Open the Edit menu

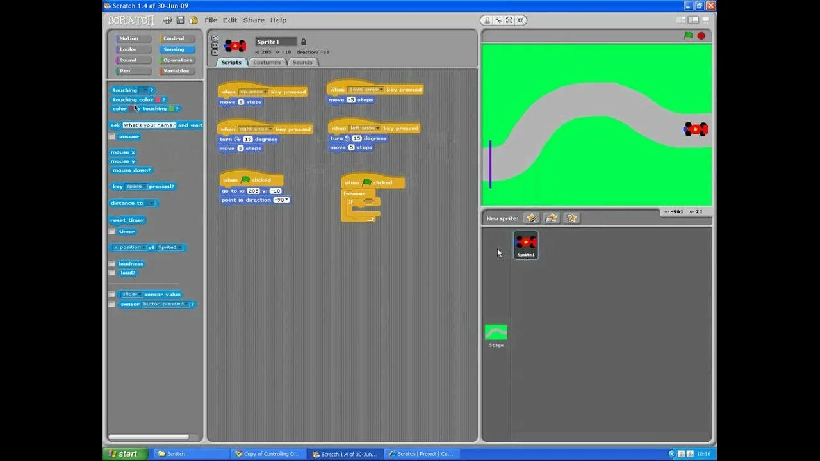tap(230, 20)
